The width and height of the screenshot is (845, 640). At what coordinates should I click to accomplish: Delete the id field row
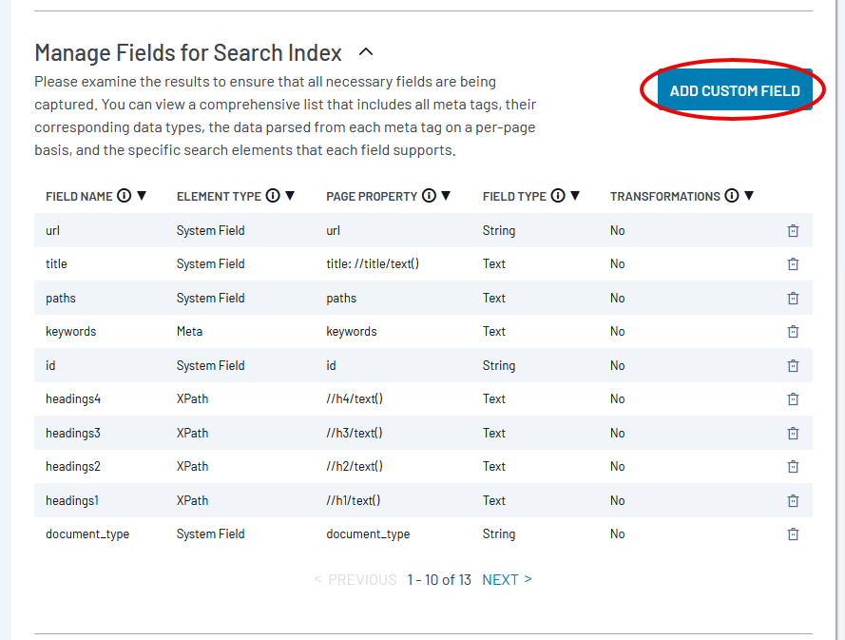793,365
